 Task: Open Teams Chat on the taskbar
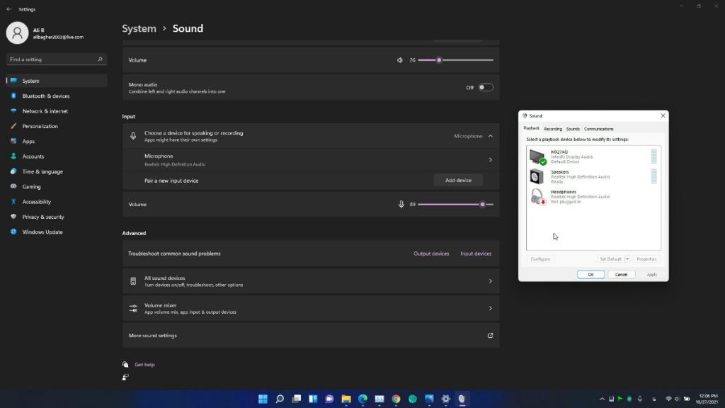pyautogui.click(x=329, y=399)
